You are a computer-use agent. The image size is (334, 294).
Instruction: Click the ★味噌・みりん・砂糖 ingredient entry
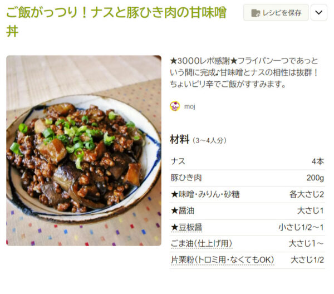[x=205, y=194]
